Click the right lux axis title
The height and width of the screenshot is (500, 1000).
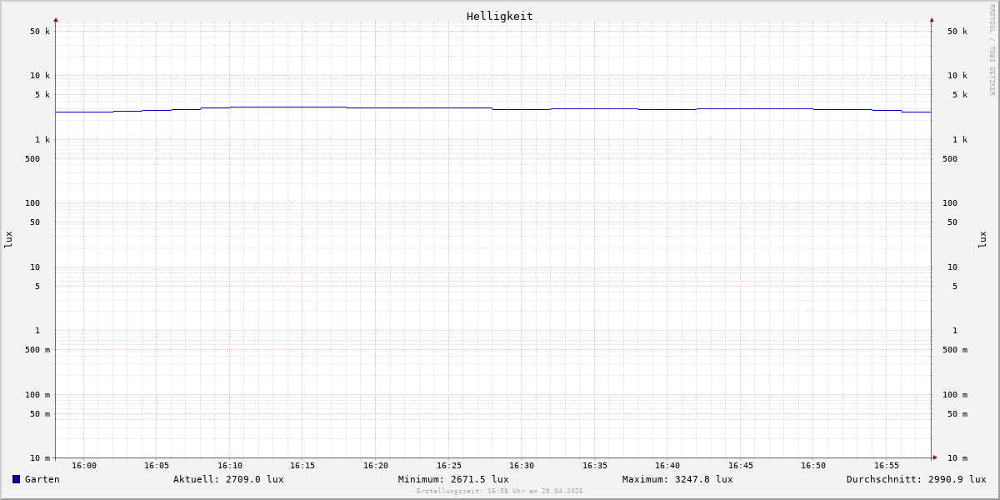pos(982,240)
